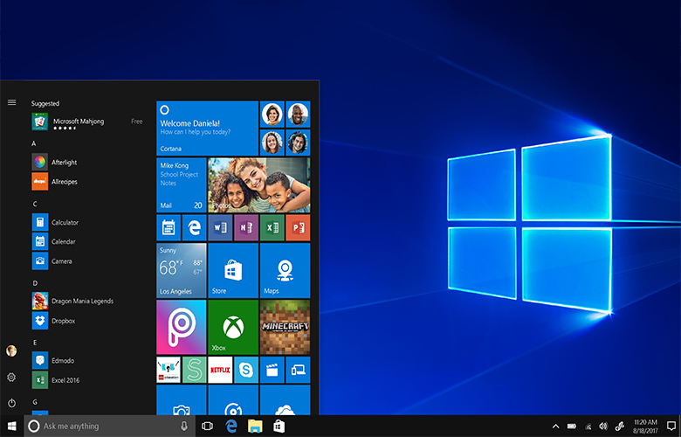The image size is (681, 437).
Task: Launch Edge from the taskbar
Action: point(231,427)
